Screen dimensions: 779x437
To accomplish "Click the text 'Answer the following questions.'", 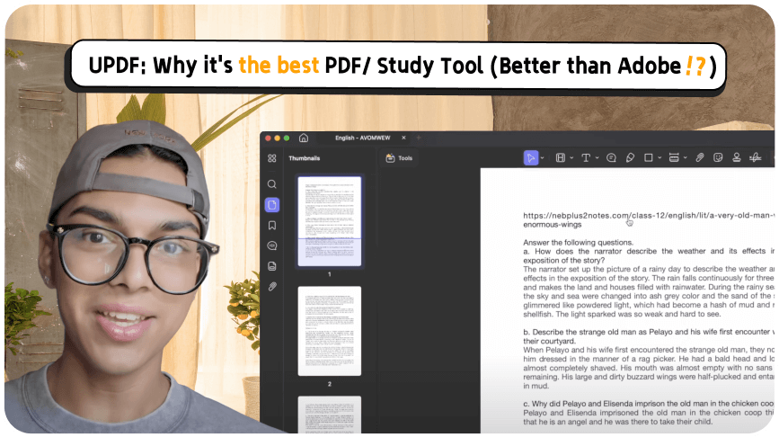I will (x=579, y=243).
